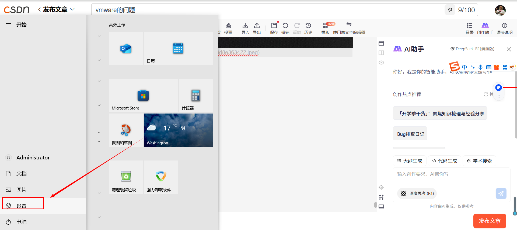Open the Microsoft Store tile
This screenshot has width=517, height=230.
pyautogui.click(x=143, y=95)
